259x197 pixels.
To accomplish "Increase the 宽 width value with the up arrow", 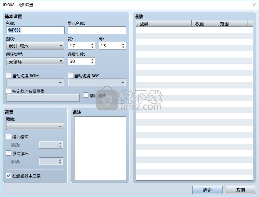I will (92, 44).
